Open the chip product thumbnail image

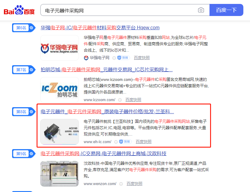pos(60,132)
